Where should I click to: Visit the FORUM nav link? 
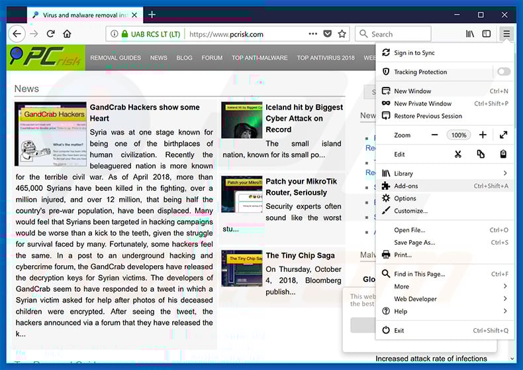(x=212, y=58)
